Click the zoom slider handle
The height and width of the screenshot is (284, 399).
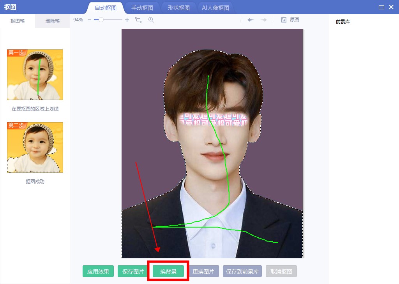click(x=101, y=20)
